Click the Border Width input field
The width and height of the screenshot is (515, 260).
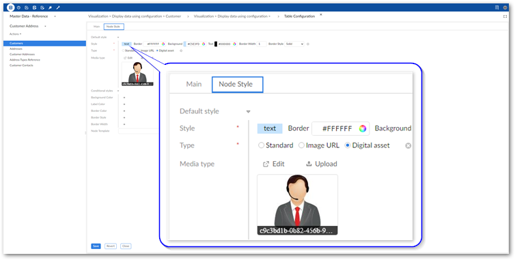[262, 44]
